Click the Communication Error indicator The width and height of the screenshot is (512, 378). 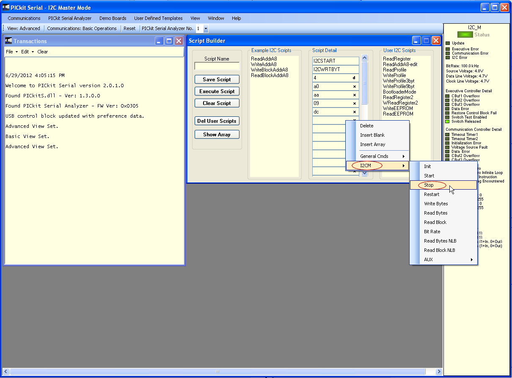(448, 53)
